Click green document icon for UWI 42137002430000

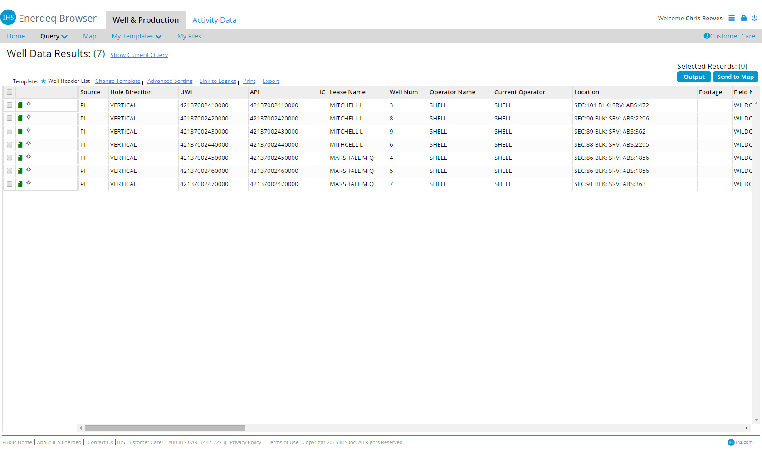coord(20,132)
